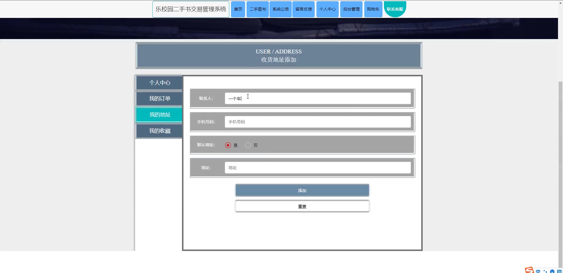
Task: Open the 购物车 navigation item
Action: [x=373, y=9]
